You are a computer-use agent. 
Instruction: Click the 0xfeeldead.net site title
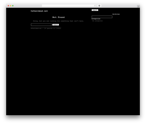pos(39,11)
